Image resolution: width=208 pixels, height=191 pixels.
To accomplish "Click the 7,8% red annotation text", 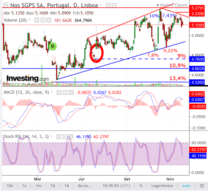I will 153,55.
